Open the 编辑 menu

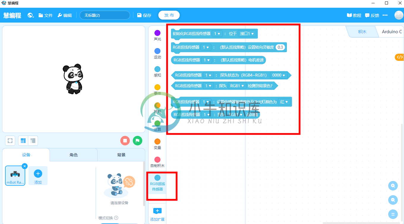[x=64, y=15]
